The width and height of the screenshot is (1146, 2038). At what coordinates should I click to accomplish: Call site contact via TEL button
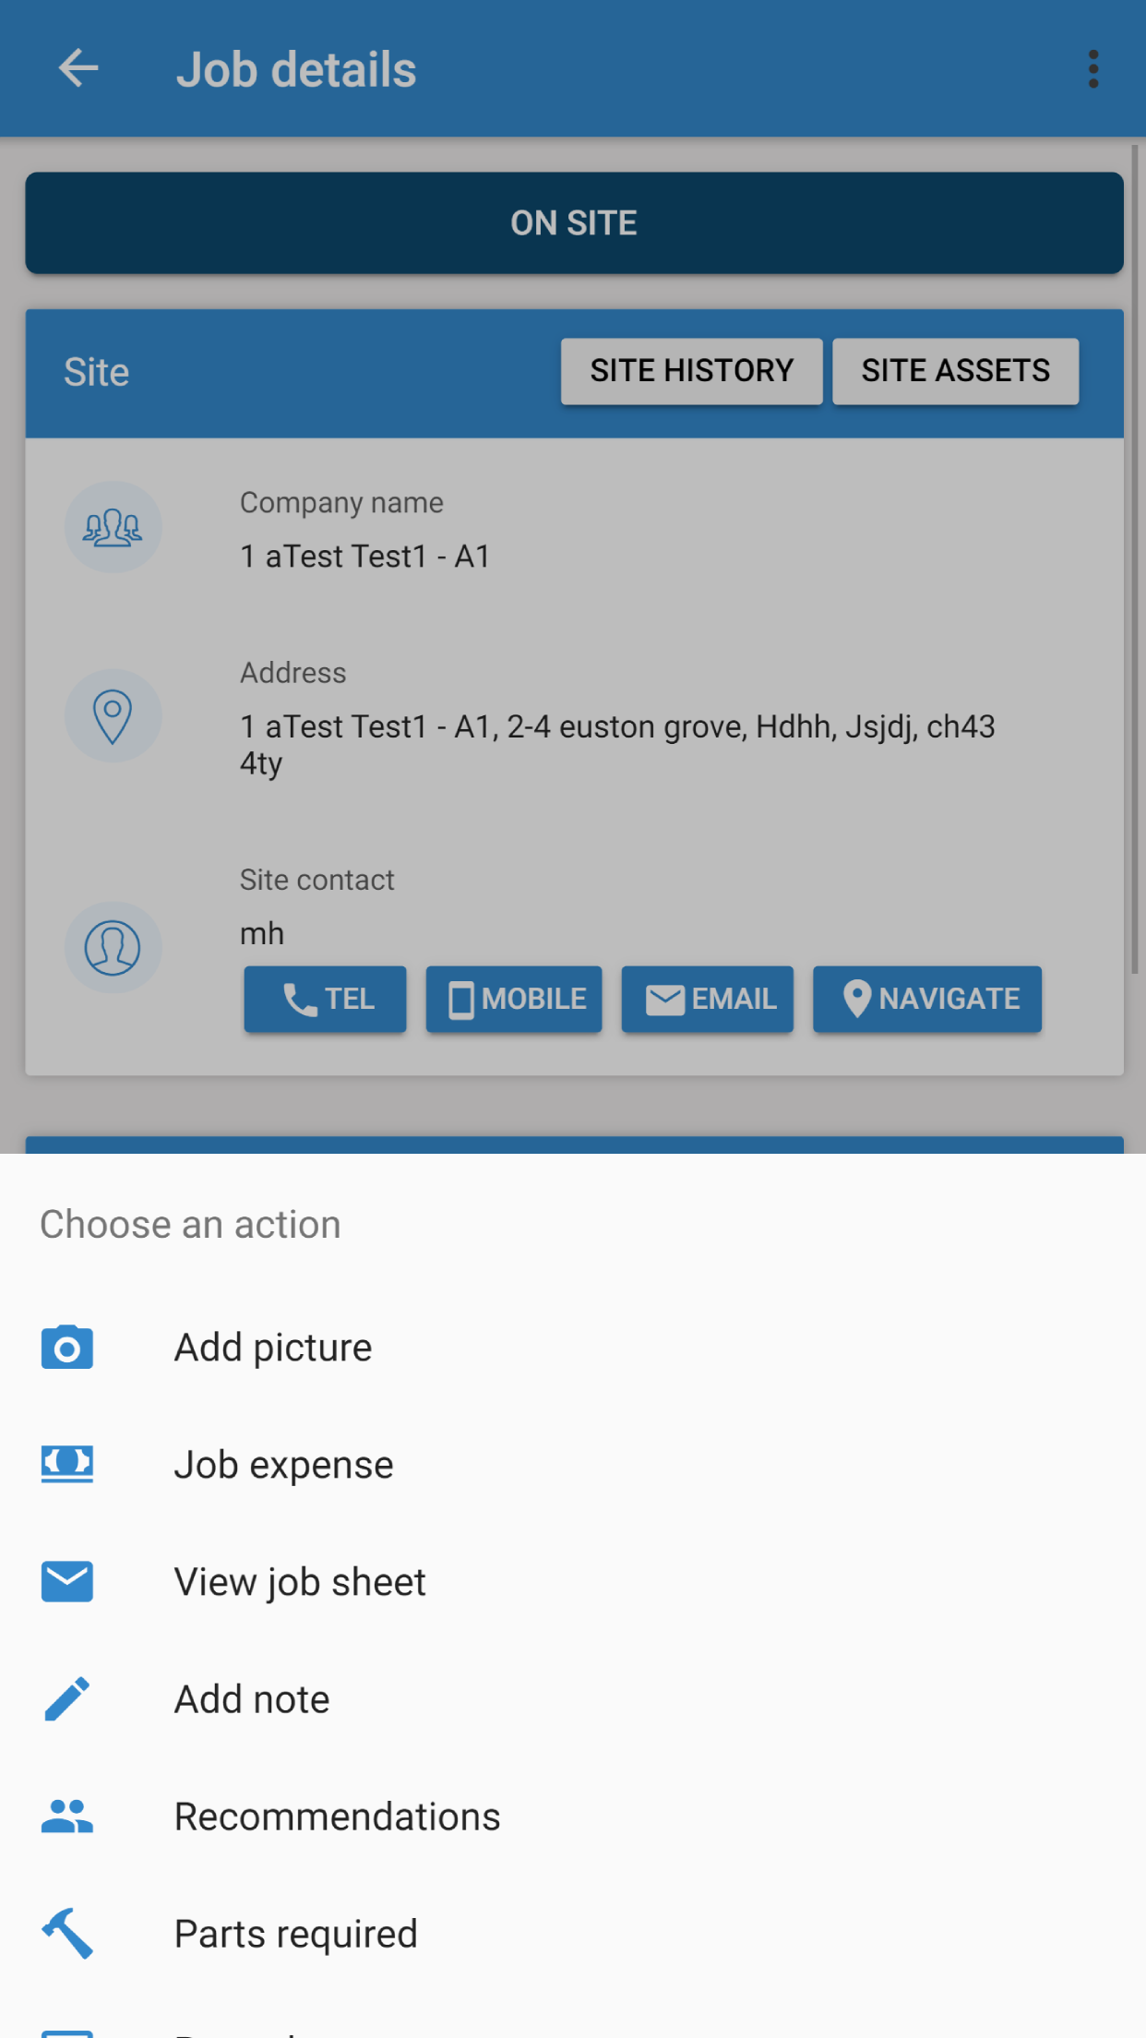pos(325,999)
